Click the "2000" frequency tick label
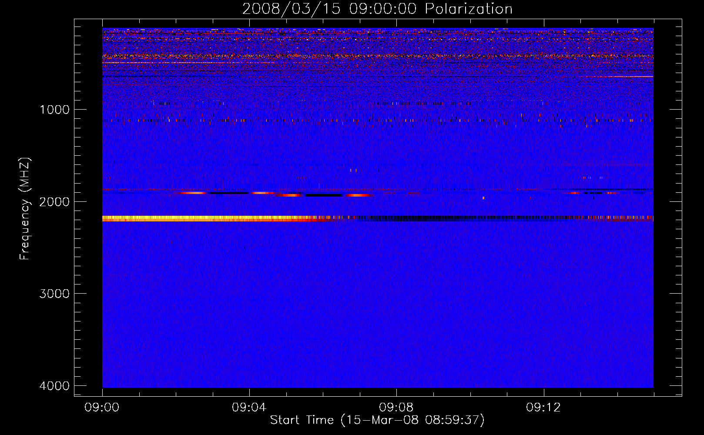Screen dimensions: 704x435 [x=54, y=201]
